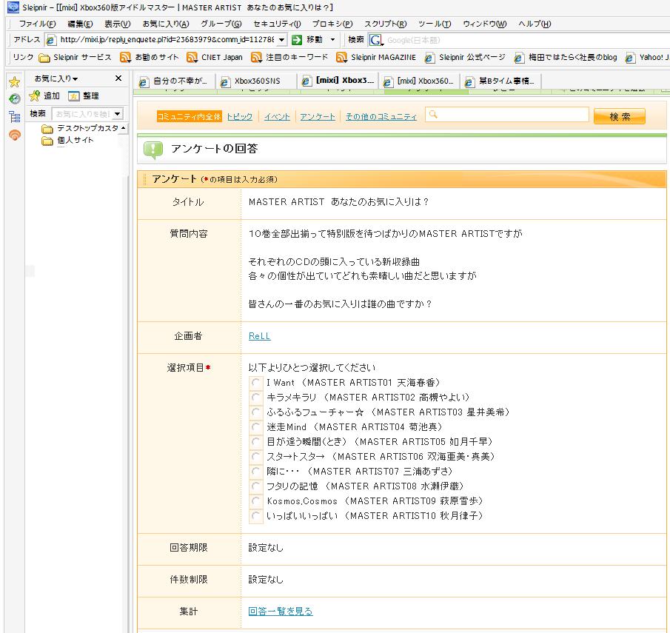Open the 回答一覧を見る link

(x=281, y=612)
